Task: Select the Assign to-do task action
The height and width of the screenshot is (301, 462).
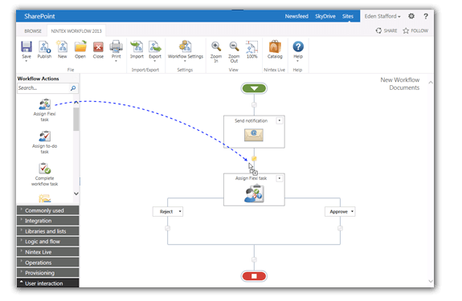Action: click(x=45, y=136)
